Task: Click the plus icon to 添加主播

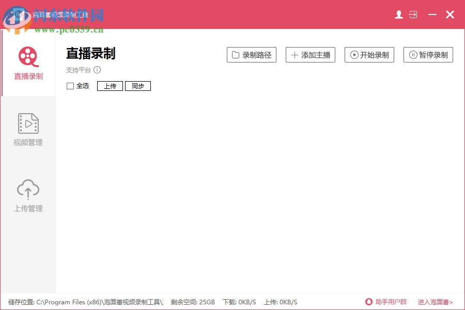Action: [x=295, y=54]
